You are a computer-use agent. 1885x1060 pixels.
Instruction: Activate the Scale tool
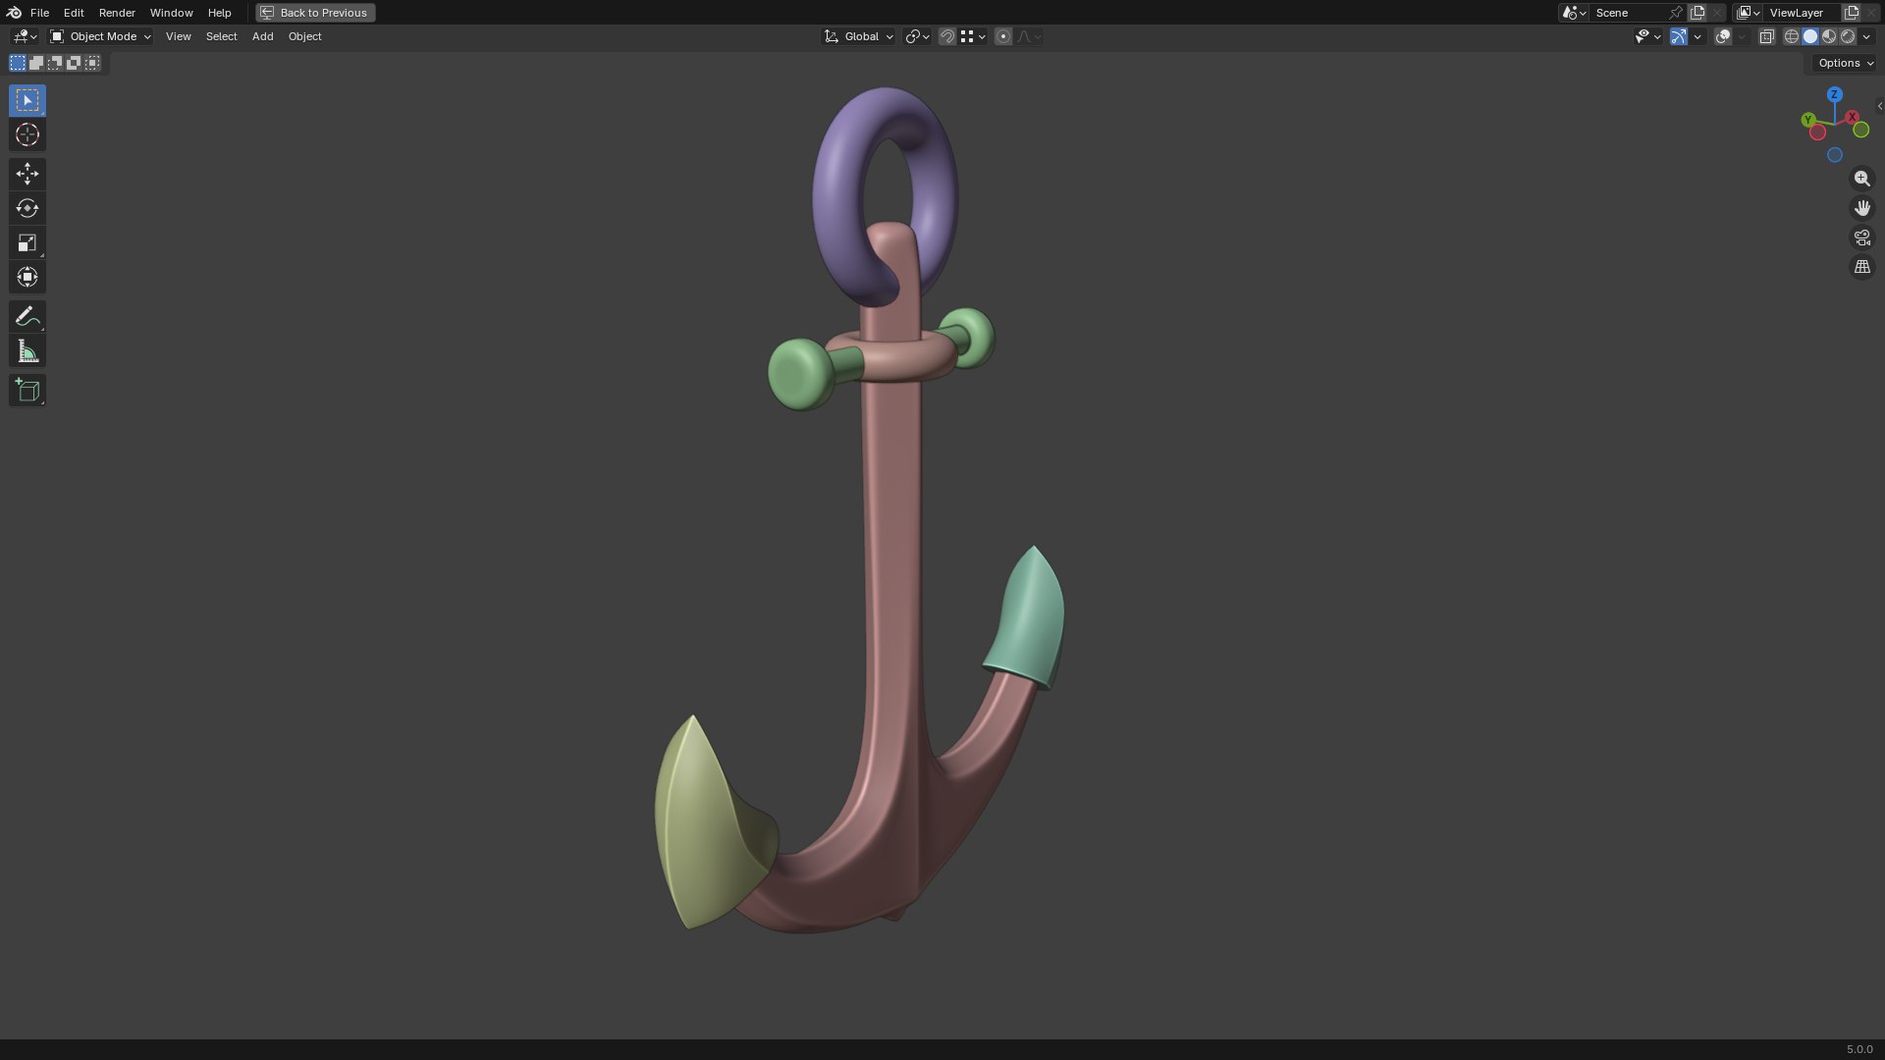[x=27, y=242]
